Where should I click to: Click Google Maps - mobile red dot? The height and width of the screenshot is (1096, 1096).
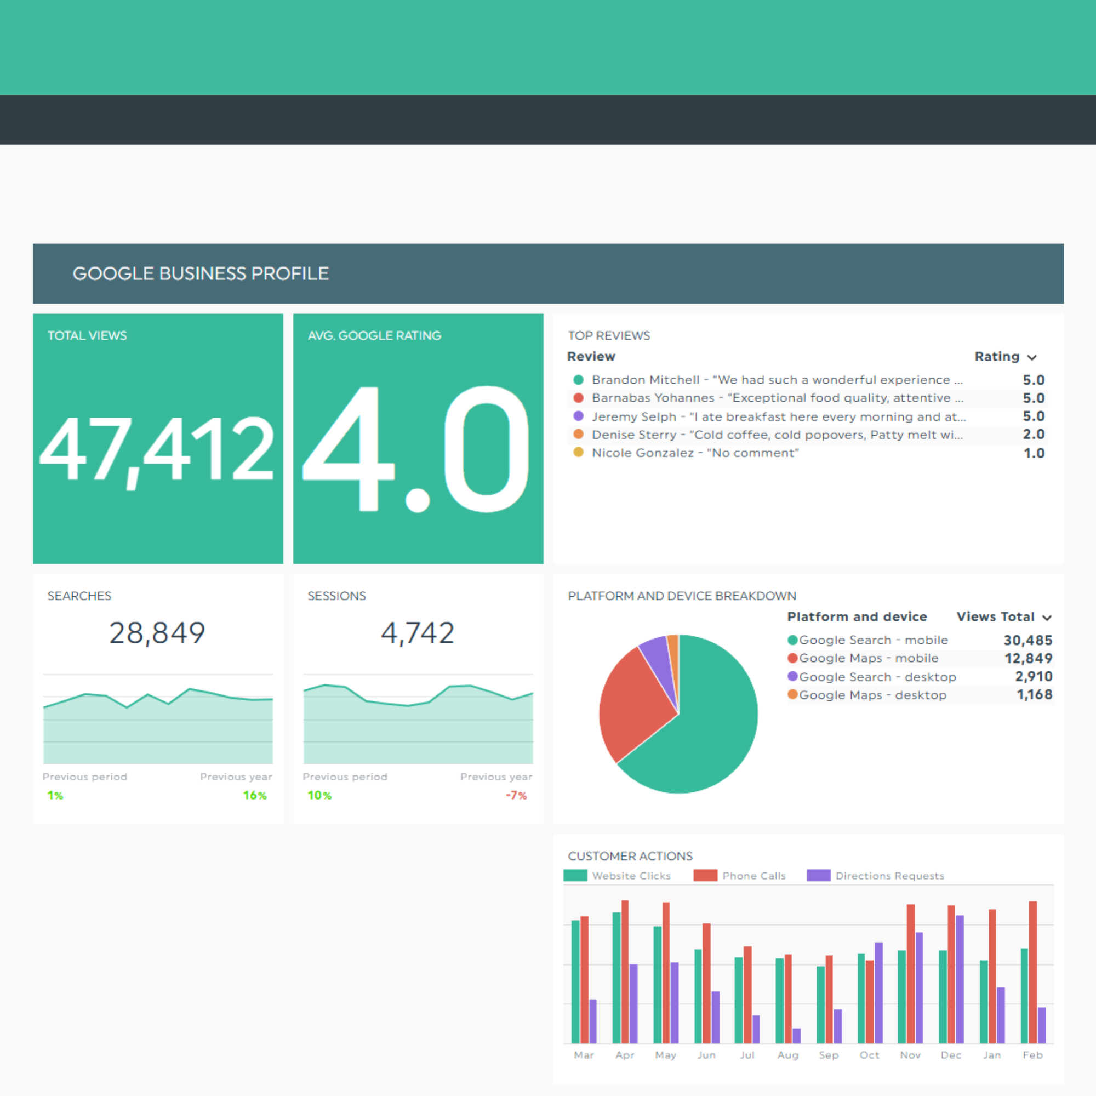792,658
